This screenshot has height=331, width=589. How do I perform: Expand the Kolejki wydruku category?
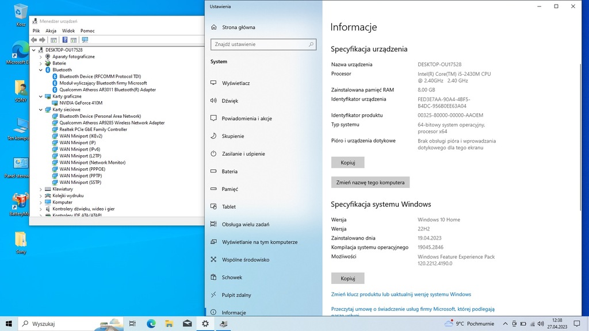(41, 195)
